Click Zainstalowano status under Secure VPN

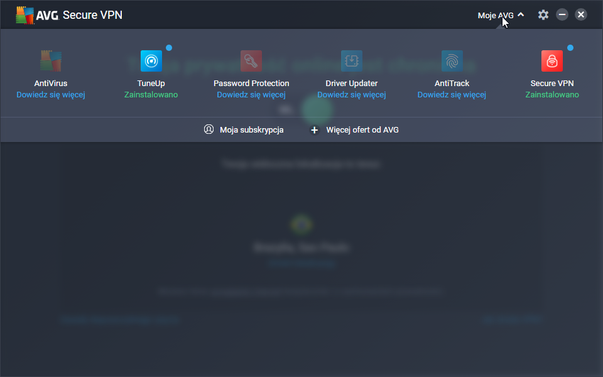[x=552, y=95]
